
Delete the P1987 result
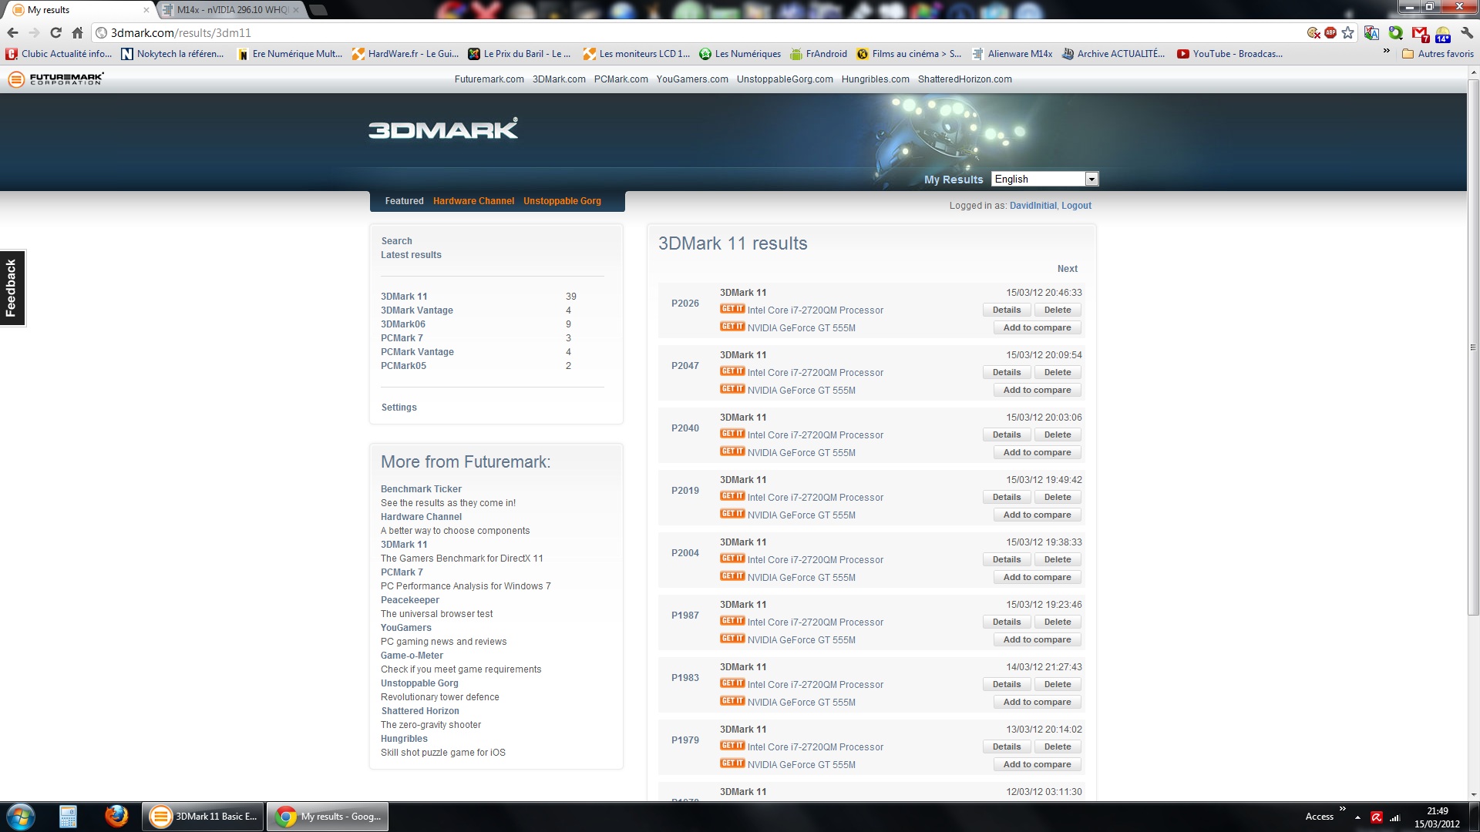[x=1058, y=622]
